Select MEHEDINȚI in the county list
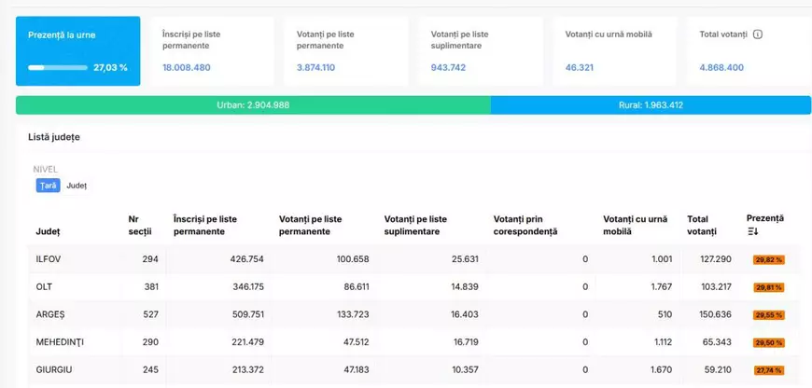The height and width of the screenshot is (388, 812). point(60,342)
